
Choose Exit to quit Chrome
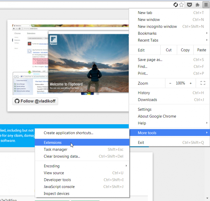[169, 143]
